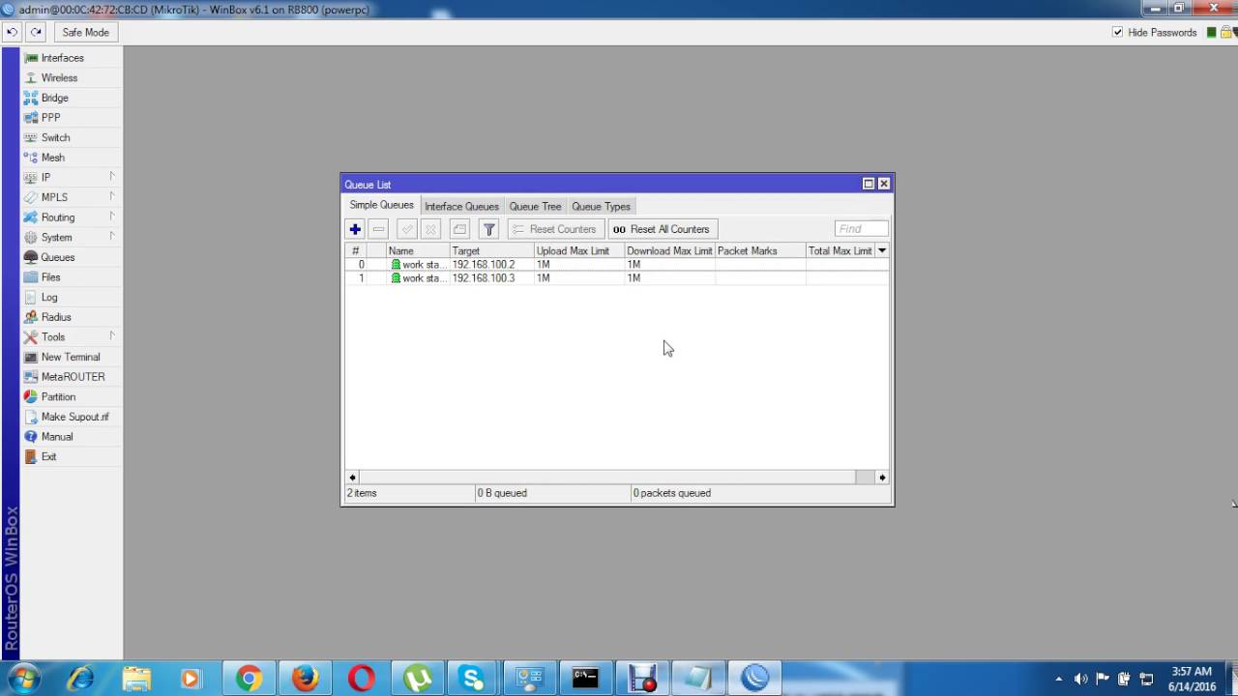Switch to the Interface Queues tab
The width and height of the screenshot is (1238, 696).
coord(461,206)
